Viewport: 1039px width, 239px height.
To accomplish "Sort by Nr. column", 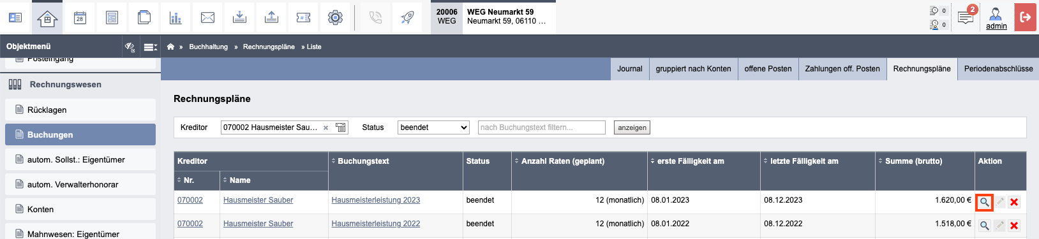I will [x=186, y=180].
